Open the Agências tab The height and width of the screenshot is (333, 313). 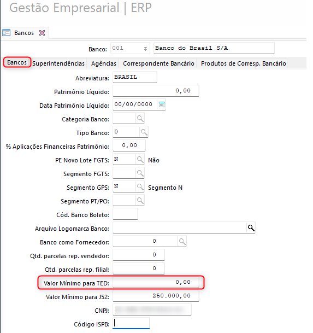pos(104,63)
